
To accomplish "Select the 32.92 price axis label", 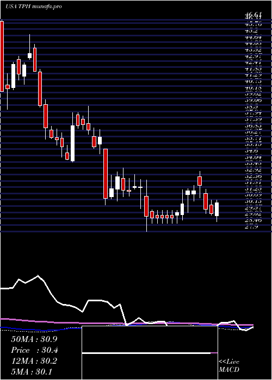I will (x=254, y=170).
